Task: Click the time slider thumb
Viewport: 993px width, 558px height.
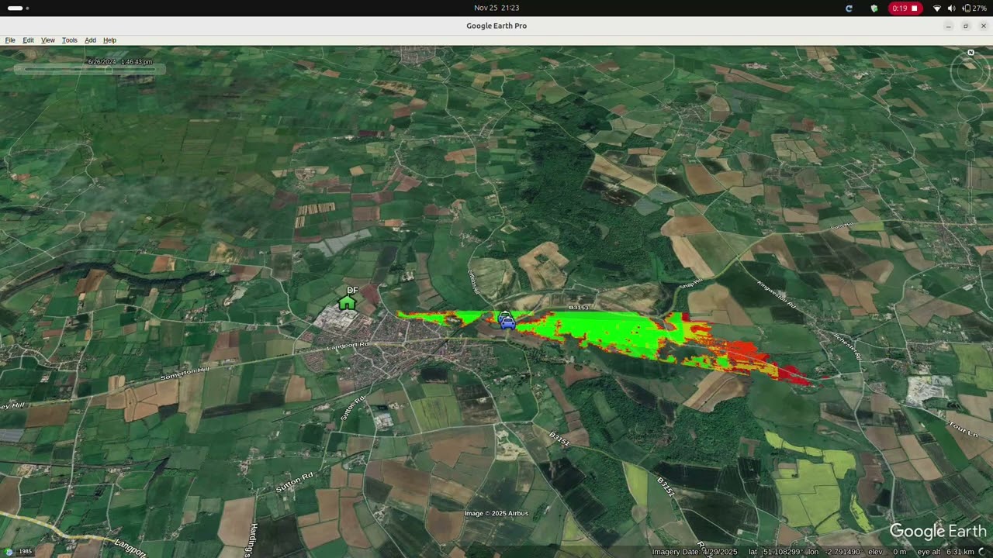Action: tap(109, 69)
